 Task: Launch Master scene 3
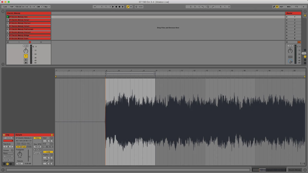point(287,23)
